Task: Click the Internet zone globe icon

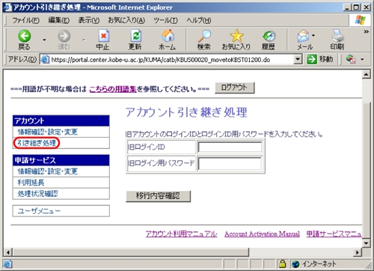Action: click(x=295, y=264)
